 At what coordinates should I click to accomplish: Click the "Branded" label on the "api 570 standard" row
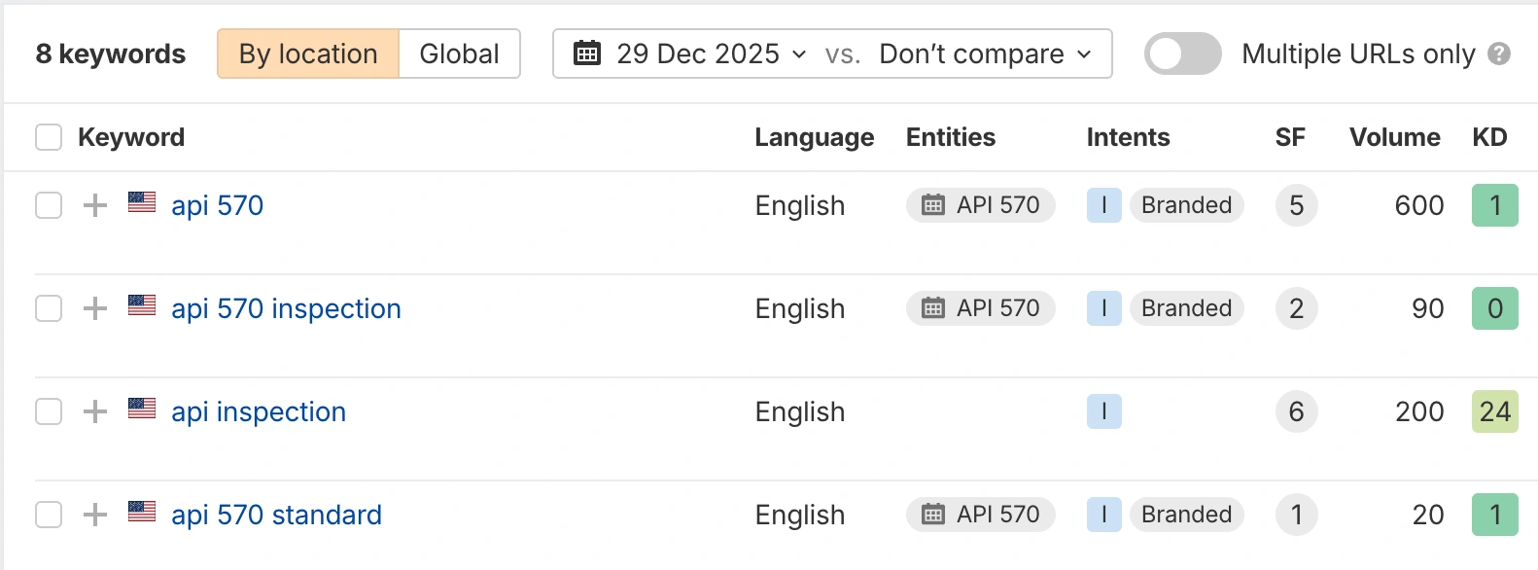click(x=1186, y=515)
